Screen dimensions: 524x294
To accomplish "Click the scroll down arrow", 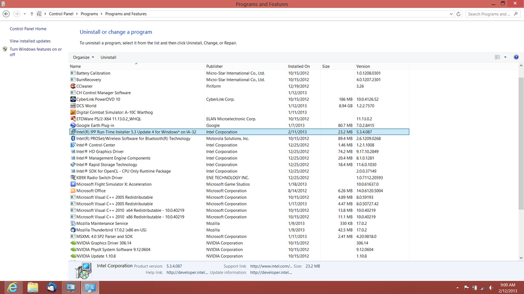I will pyautogui.click(x=521, y=257).
